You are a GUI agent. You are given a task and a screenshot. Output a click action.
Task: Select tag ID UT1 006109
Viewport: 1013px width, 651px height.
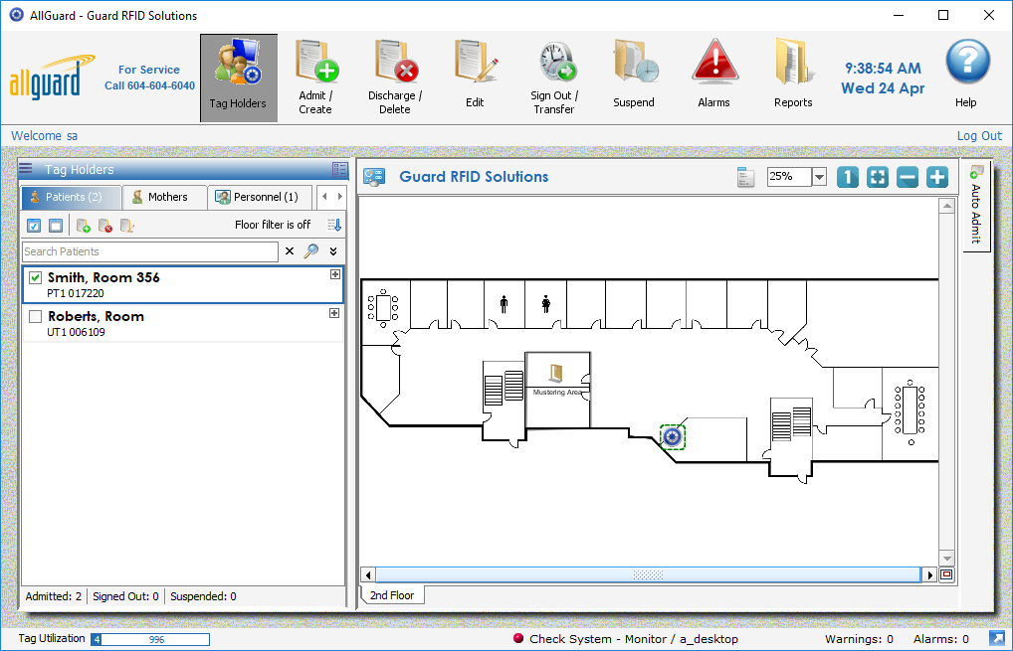[x=76, y=332]
